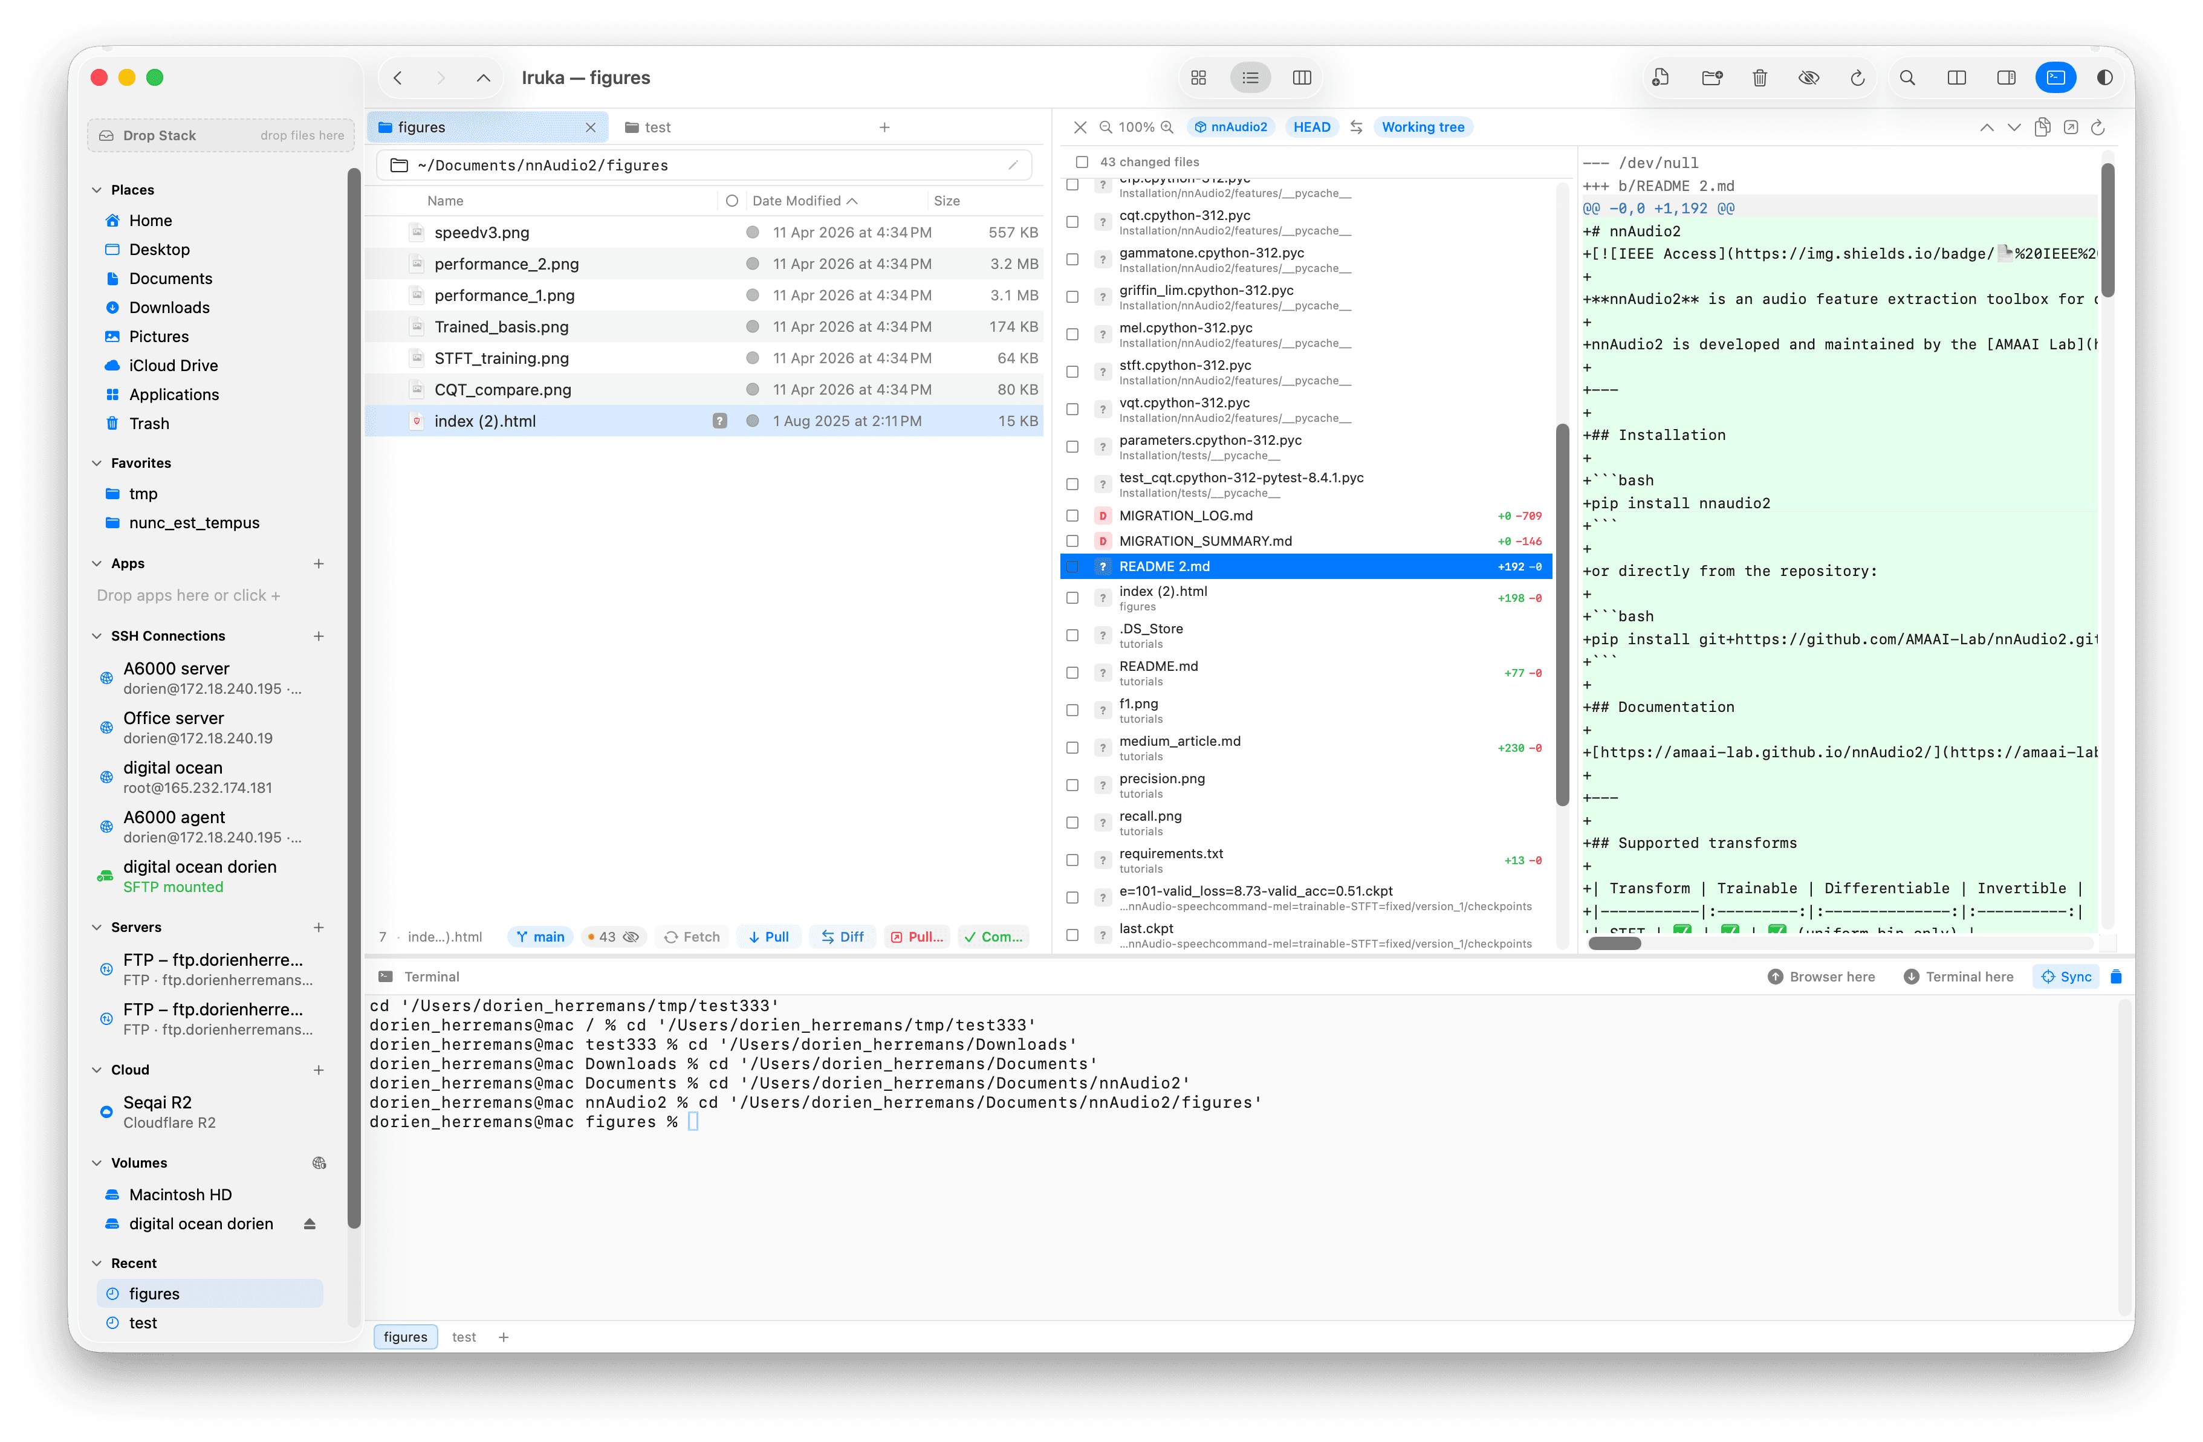Toggle hidden files eye icon in toolbar
This screenshot has height=1442, width=2203.
pos(1808,78)
